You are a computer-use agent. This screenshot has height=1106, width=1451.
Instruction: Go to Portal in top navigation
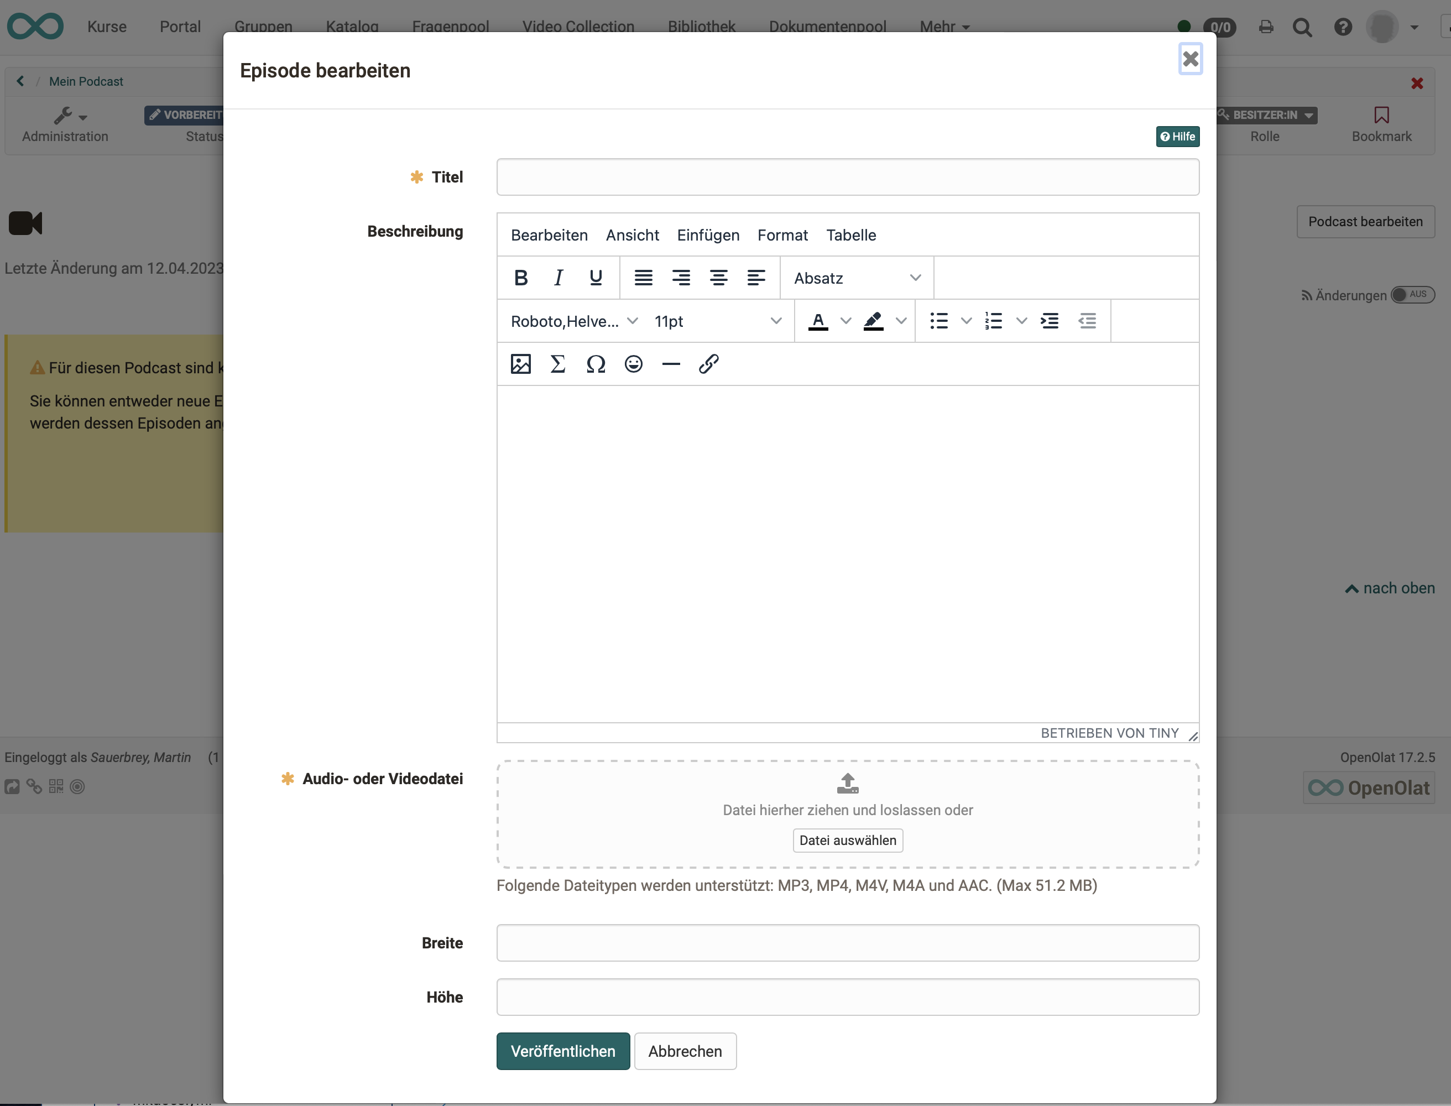180,27
